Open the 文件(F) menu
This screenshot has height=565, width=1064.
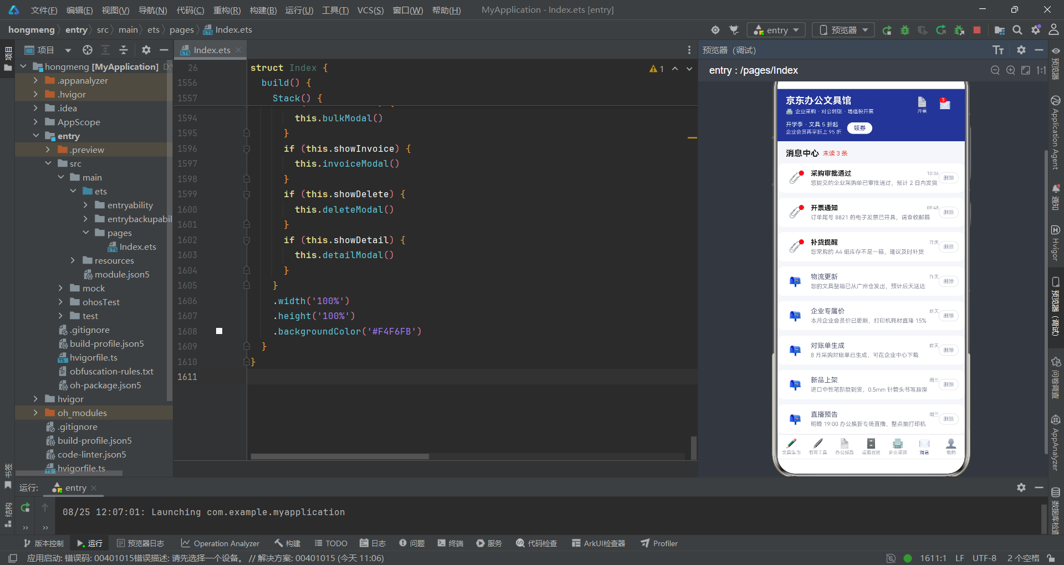(44, 10)
